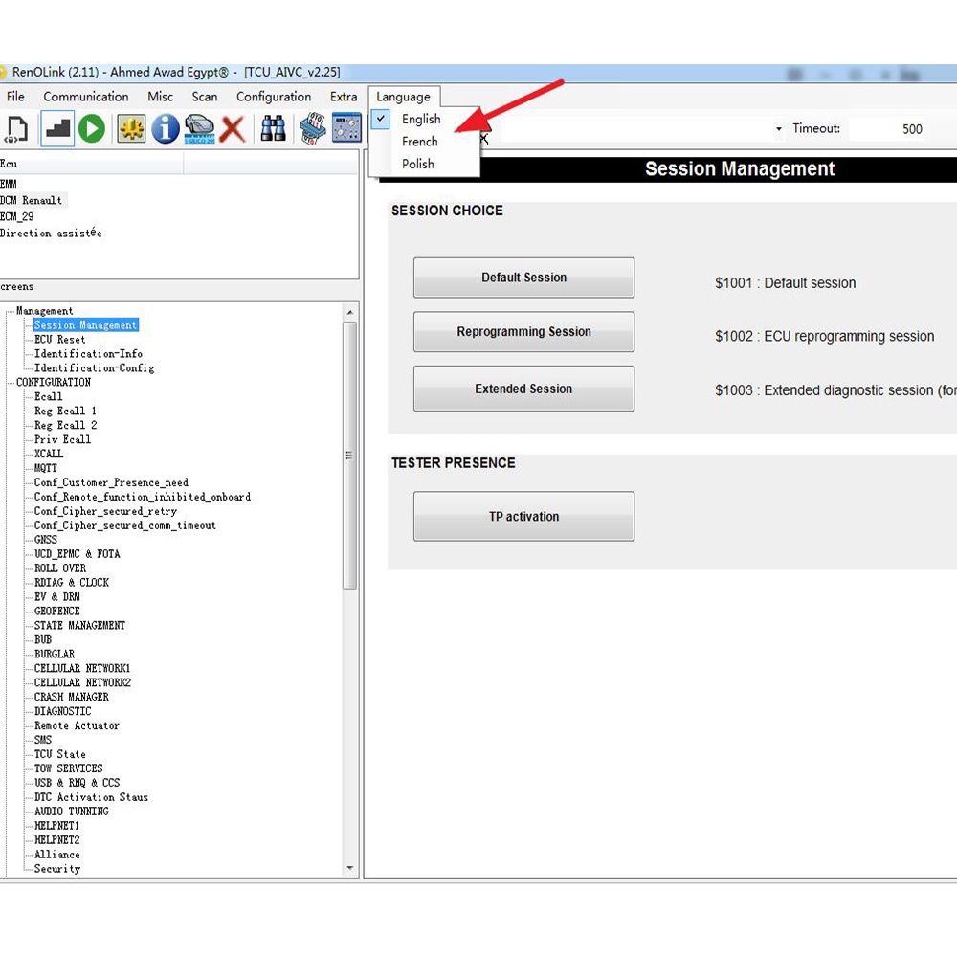Collapse the CONFIGURATION tree node
The height and width of the screenshot is (957, 957).
[10, 383]
